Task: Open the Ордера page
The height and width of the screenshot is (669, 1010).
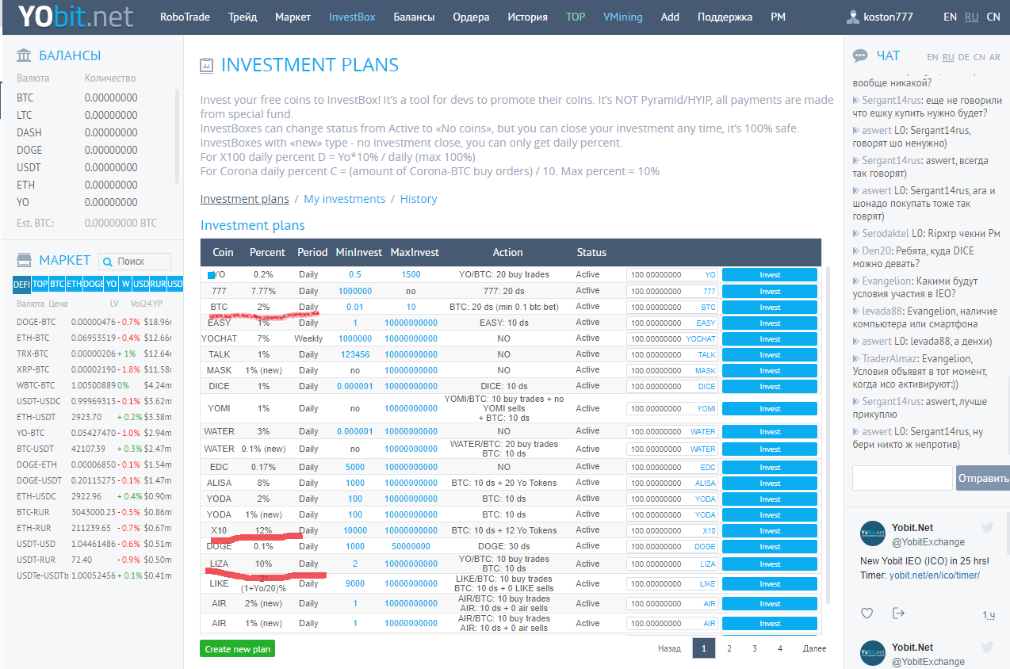Action: click(471, 17)
